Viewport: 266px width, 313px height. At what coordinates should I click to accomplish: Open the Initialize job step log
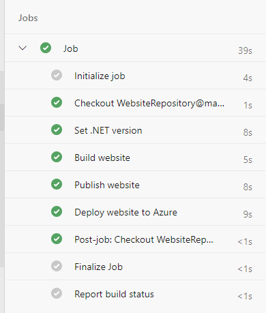[135, 76]
